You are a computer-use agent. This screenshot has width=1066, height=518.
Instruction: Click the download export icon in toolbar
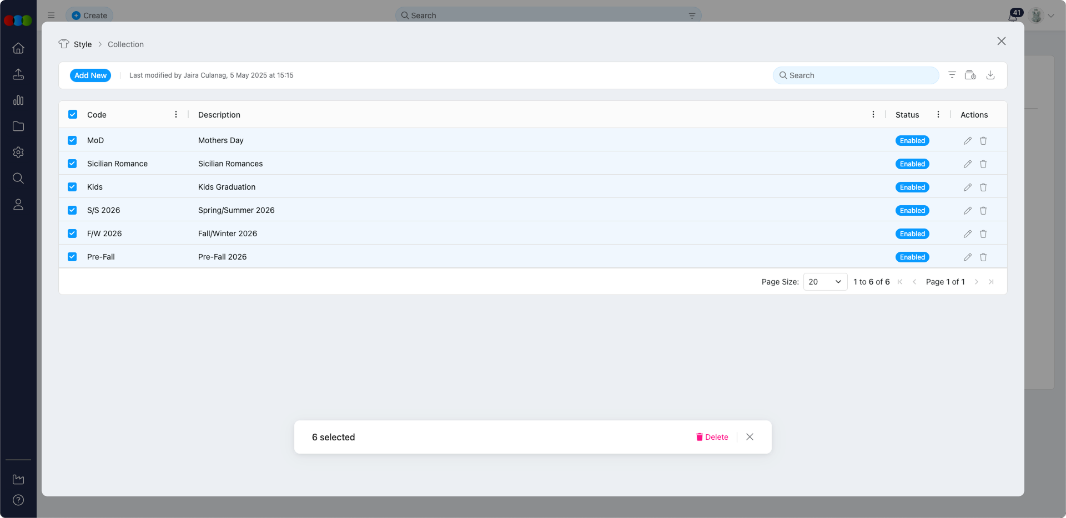(x=990, y=75)
